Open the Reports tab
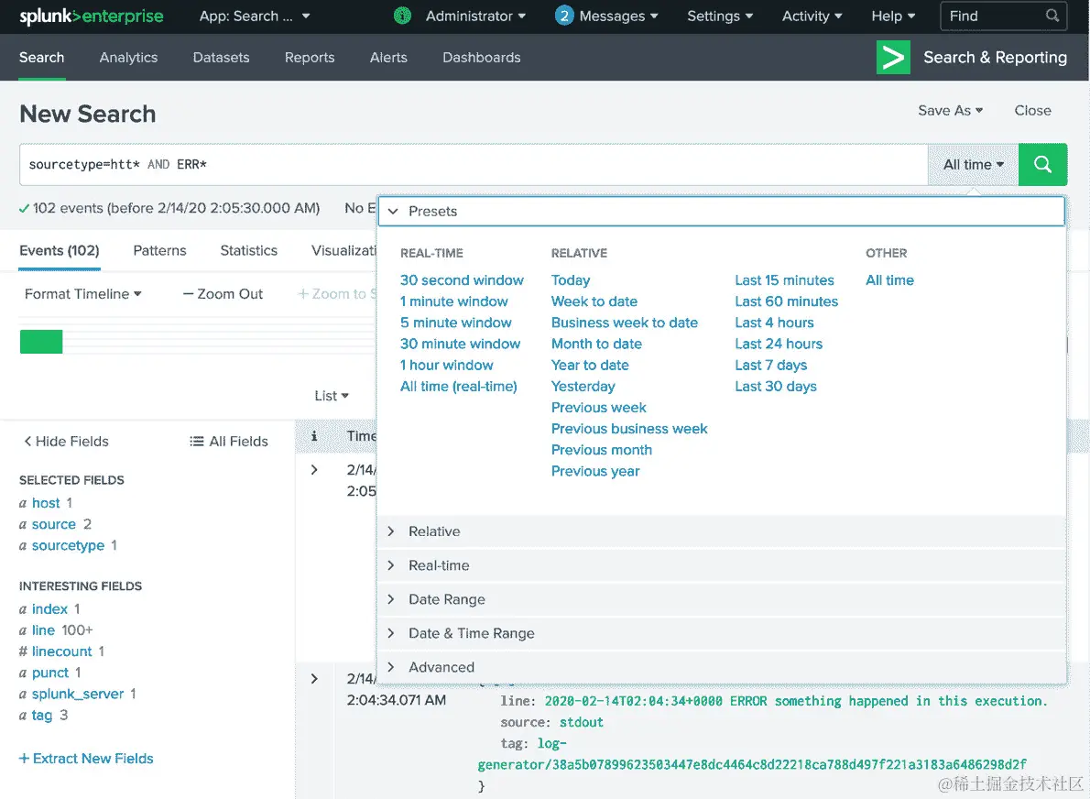 310,58
